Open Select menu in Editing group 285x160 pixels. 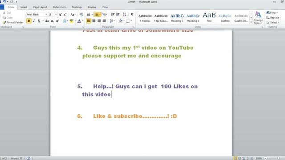coord(273,23)
